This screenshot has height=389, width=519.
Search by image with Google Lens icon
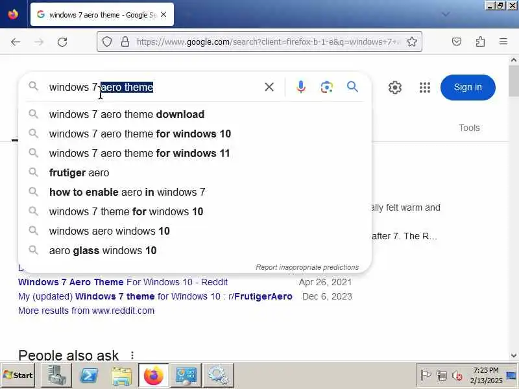point(327,87)
